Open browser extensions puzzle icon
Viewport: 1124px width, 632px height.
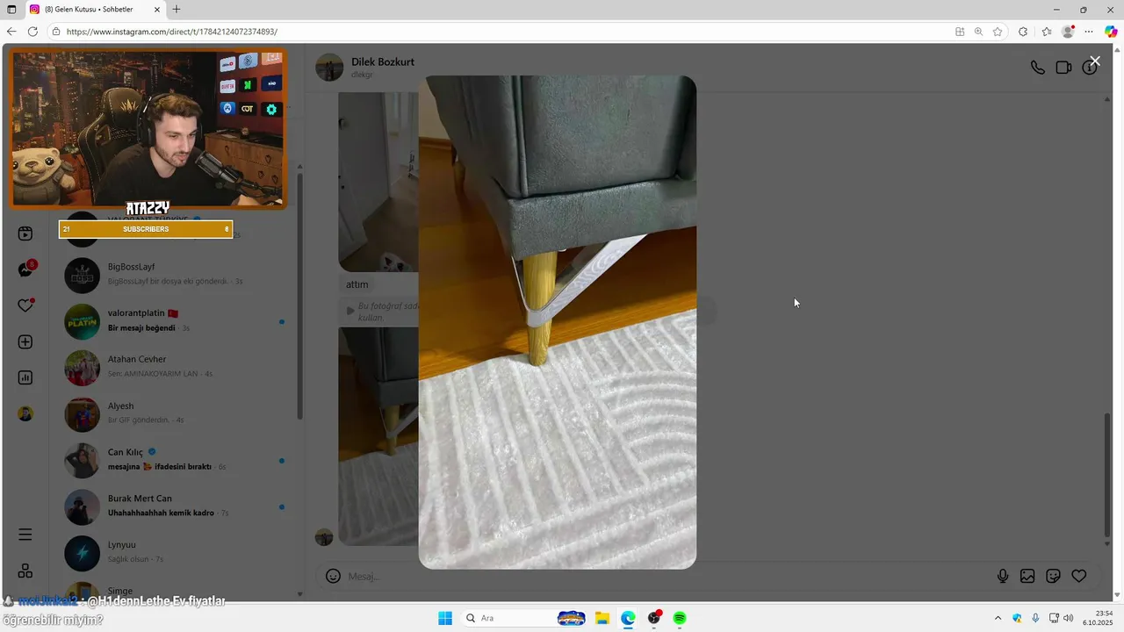coord(1023,32)
